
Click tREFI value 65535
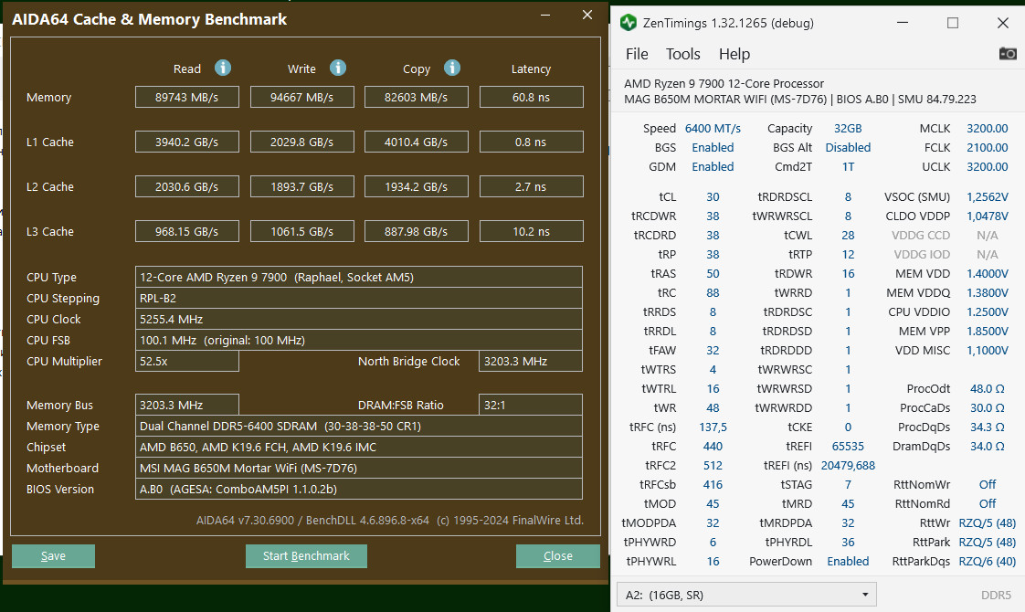pyautogui.click(x=848, y=446)
